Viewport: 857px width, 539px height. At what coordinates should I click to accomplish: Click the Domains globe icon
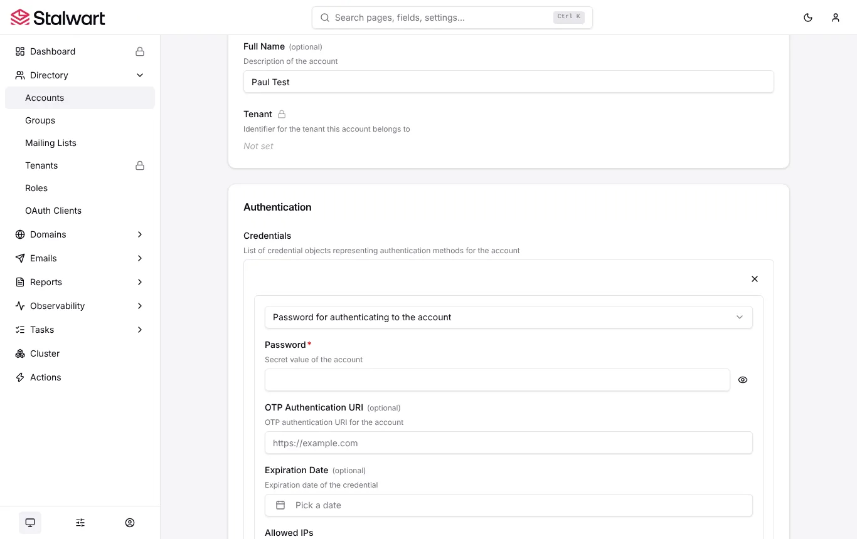20,234
